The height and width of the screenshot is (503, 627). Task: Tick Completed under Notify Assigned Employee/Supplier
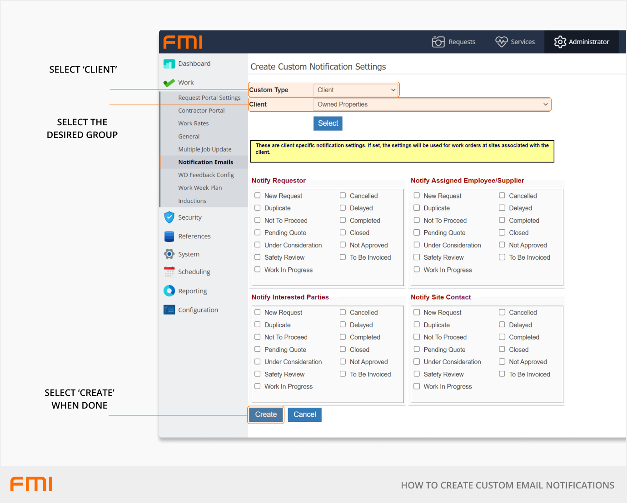pyautogui.click(x=502, y=220)
